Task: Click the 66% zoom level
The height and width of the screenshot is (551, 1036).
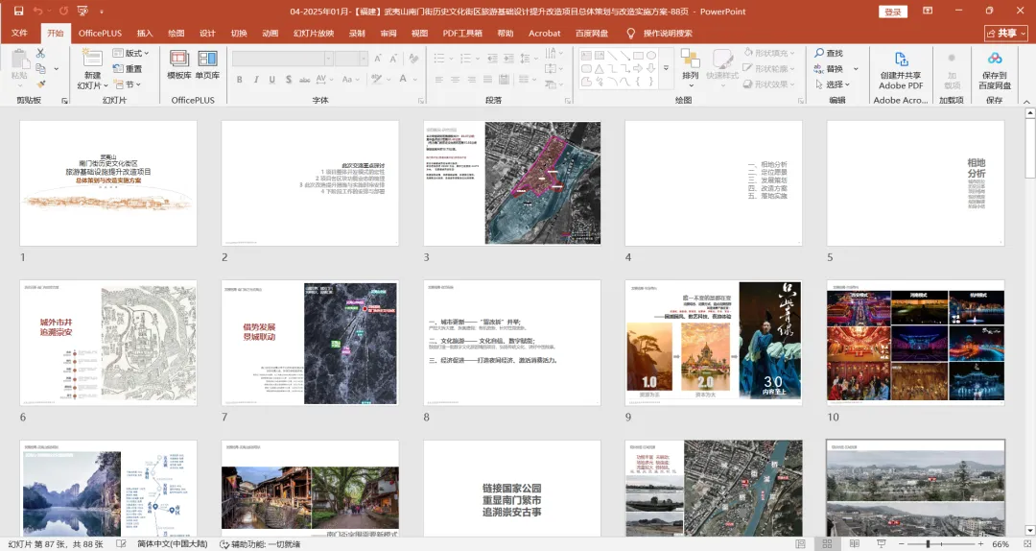Action: [1001, 543]
